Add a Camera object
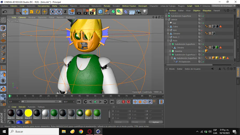The height and width of the screenshot is (135, 240). click(138, 12)
